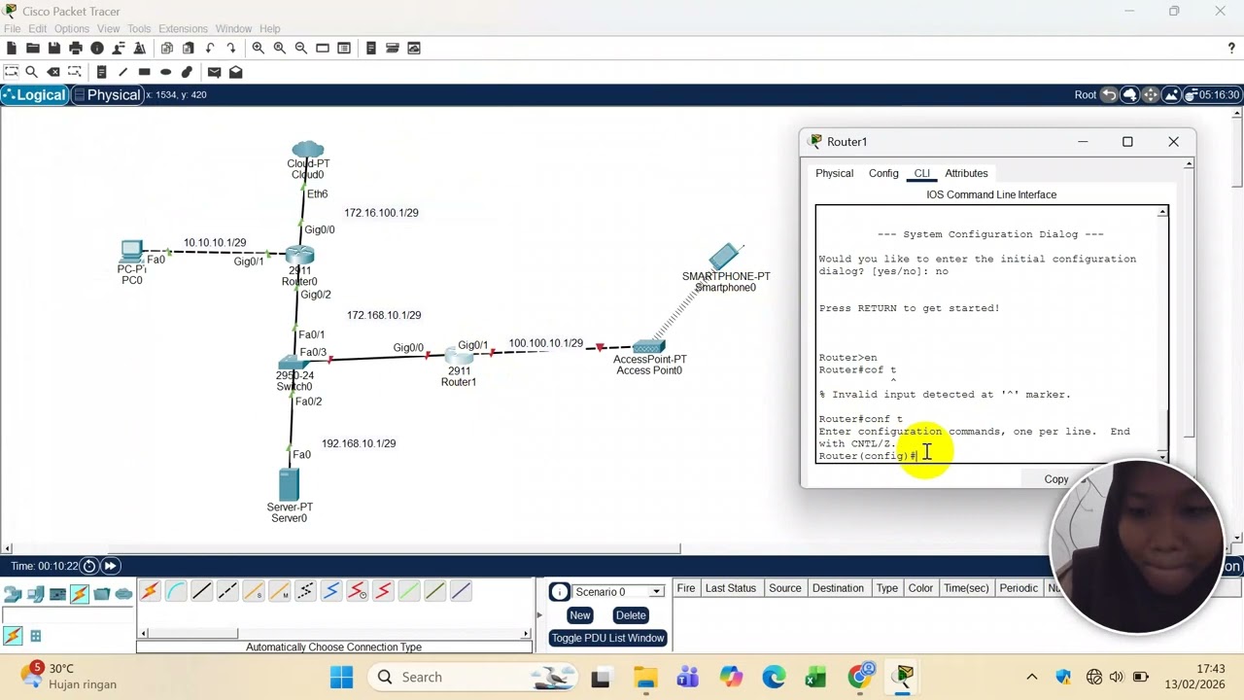This screenshot has height=700, width=1244.
Task: Click Toggle PDU List Window button
Action: (x=607, y=638)
